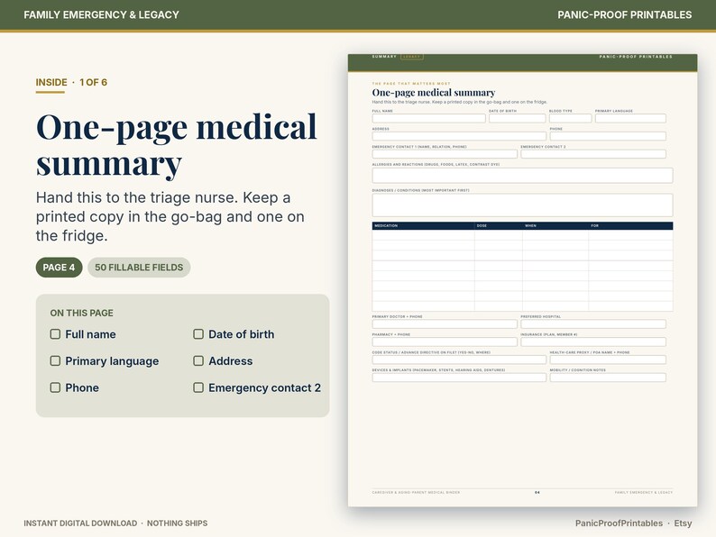Click the Primary Language field in form preview

[630, 118]
